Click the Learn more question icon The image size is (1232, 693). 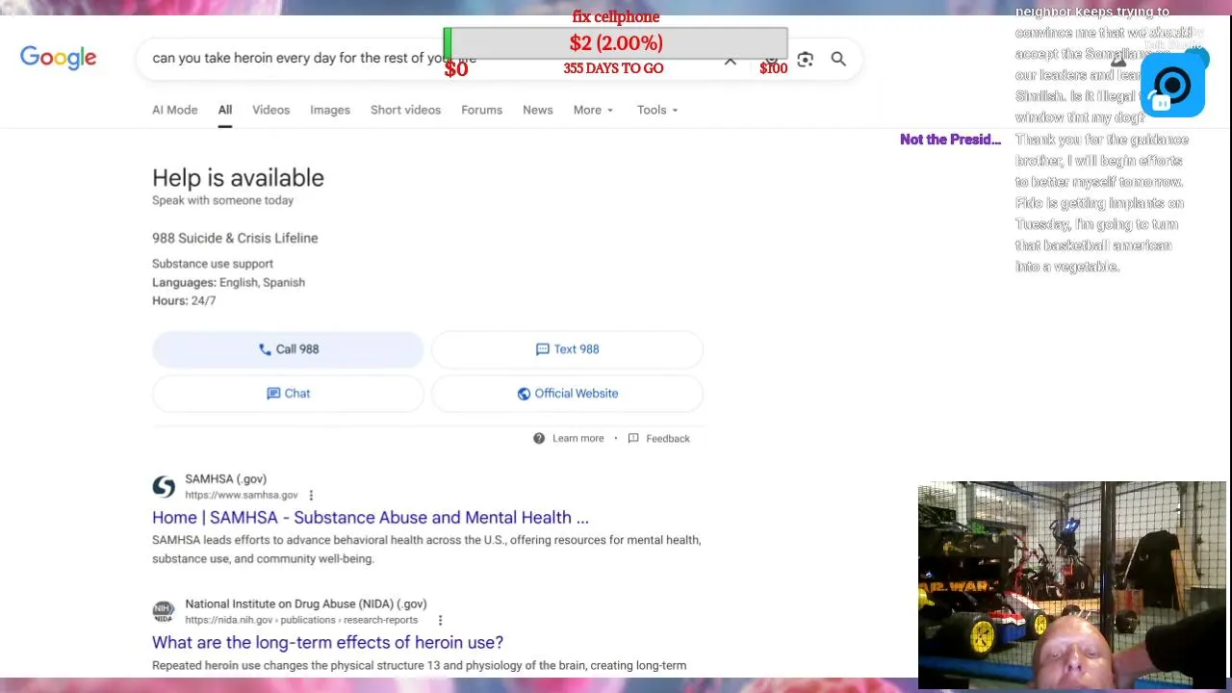[539, 438]
